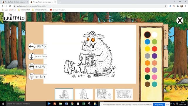Bookmark this page with the star icon
The image size is (188, 106).
[x=166, y=6]
